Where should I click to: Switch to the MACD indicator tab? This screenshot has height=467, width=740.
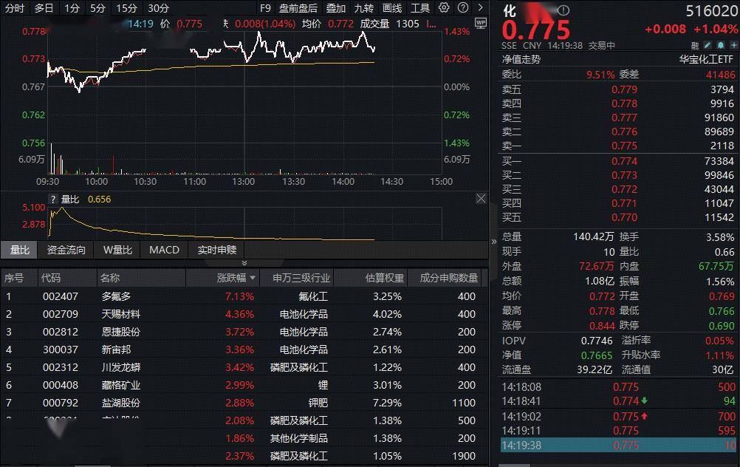pyautogui.click(x=164, y=250)
